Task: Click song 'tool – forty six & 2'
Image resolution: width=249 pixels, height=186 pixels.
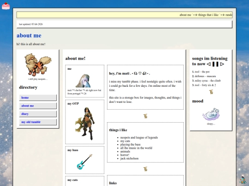Action: tap(205, 85)
